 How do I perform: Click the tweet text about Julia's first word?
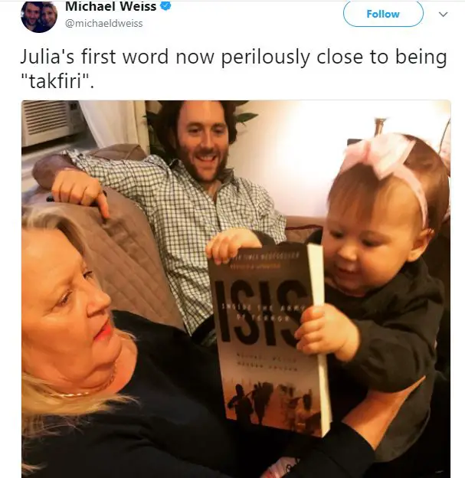(x=234, y=69)
